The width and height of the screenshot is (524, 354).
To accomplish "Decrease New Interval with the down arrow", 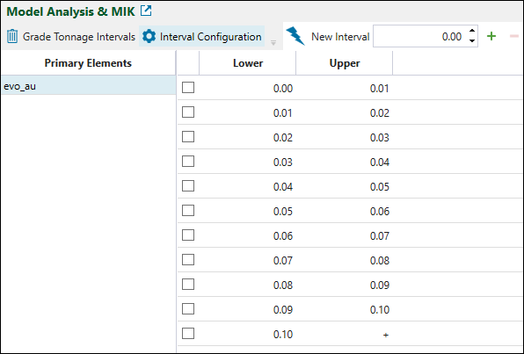I will pyautogui.click(x=472, y=40).
